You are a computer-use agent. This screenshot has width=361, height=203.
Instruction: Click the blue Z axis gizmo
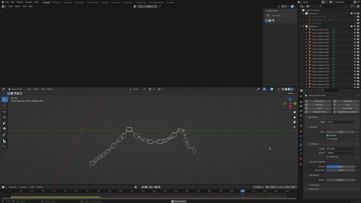click(x=290, y=99)
